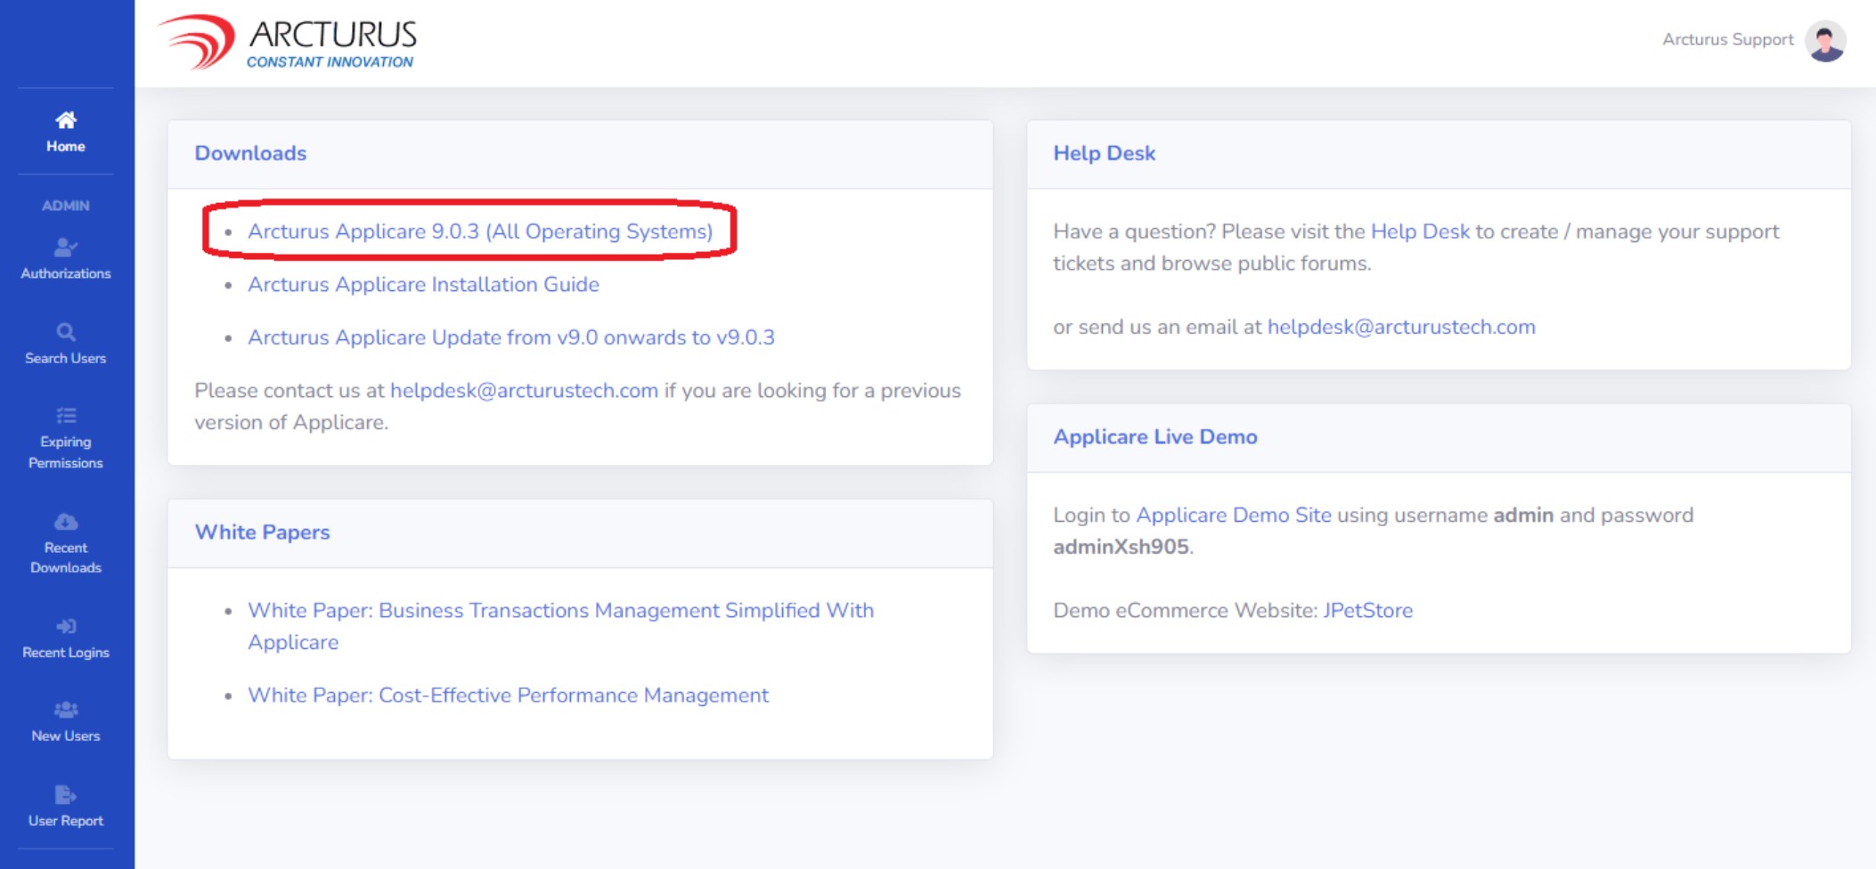Click the Arcturus red swirl logo

pyautogui.click(x=197, y=41)
